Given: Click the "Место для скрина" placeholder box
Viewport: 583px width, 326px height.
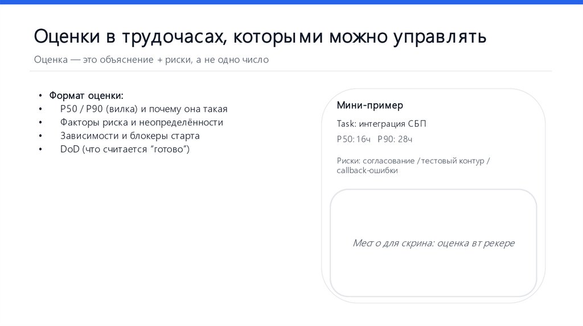Looking at the screenshot, I should (x=433, y=243).
